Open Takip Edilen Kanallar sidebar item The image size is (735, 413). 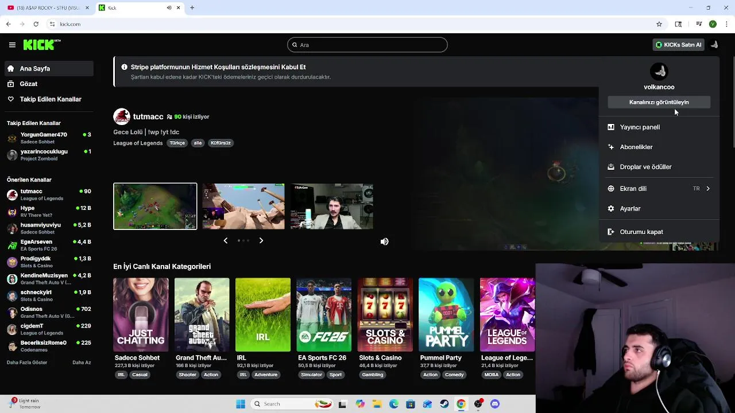click(48, 99)
